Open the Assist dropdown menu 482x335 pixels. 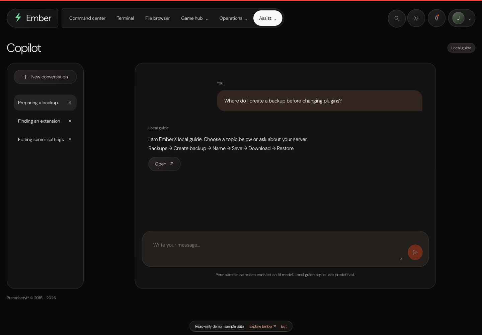(268, 18)
